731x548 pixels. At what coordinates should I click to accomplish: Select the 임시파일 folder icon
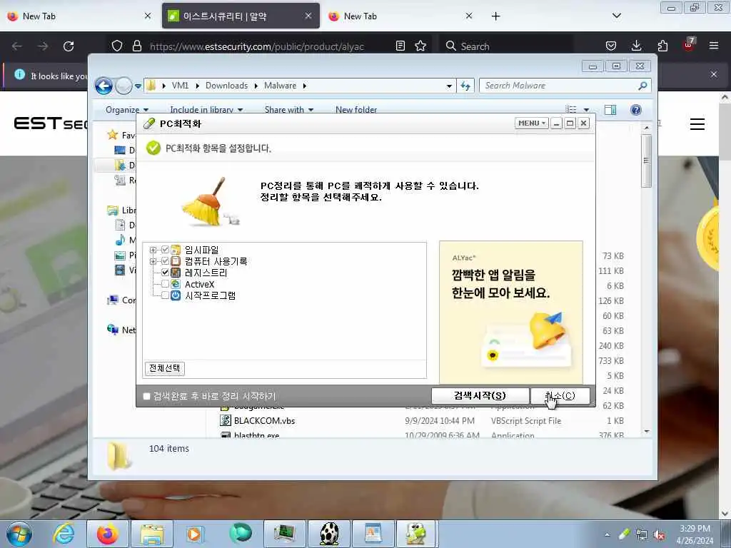pos(176,250)
